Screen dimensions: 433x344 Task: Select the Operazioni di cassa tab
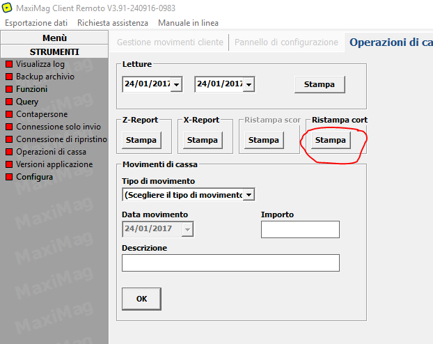point(391,42)
